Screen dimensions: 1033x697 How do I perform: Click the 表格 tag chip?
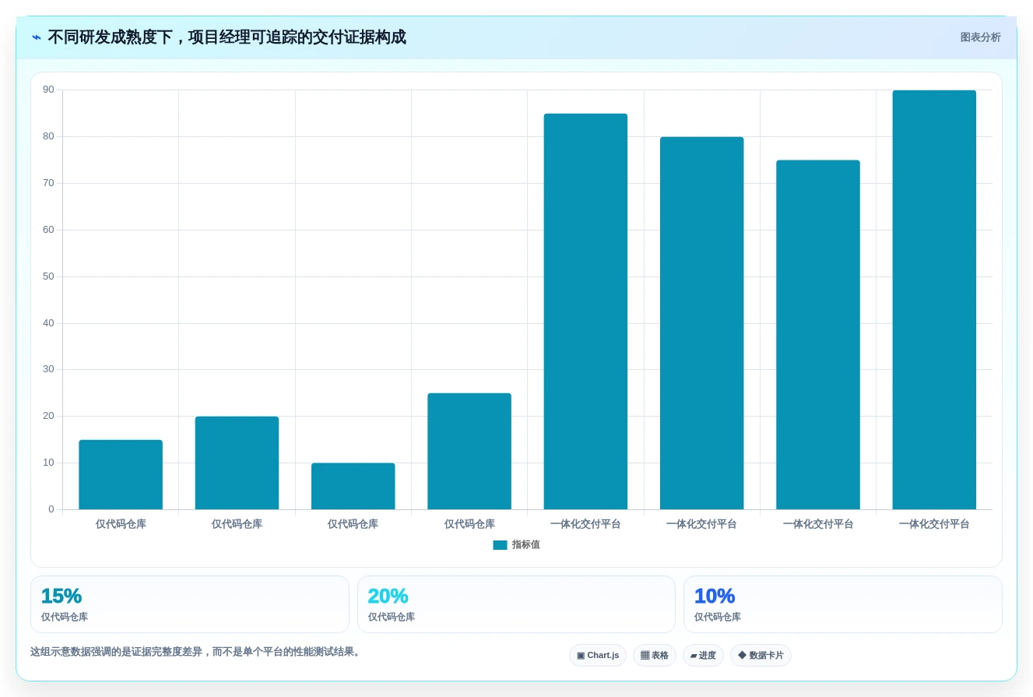click(x=655, y=656)
